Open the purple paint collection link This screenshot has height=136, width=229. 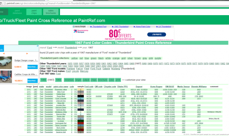tap(158, 58)
